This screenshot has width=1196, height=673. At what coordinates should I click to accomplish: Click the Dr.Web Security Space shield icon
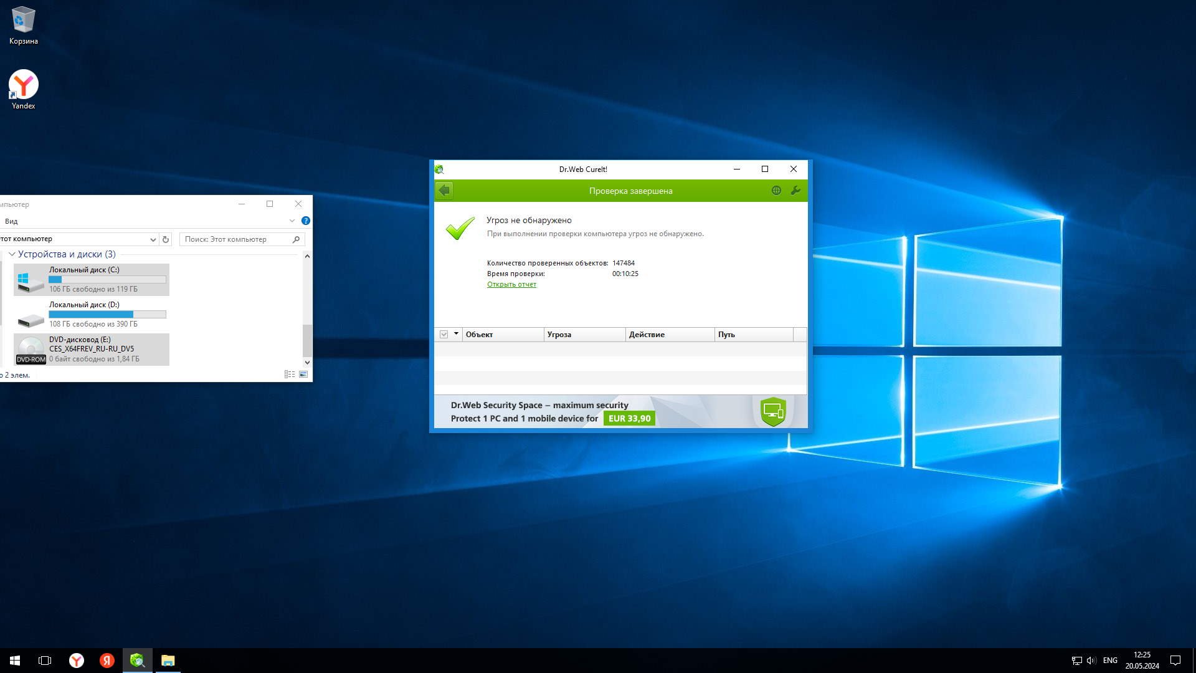[773, 411]
